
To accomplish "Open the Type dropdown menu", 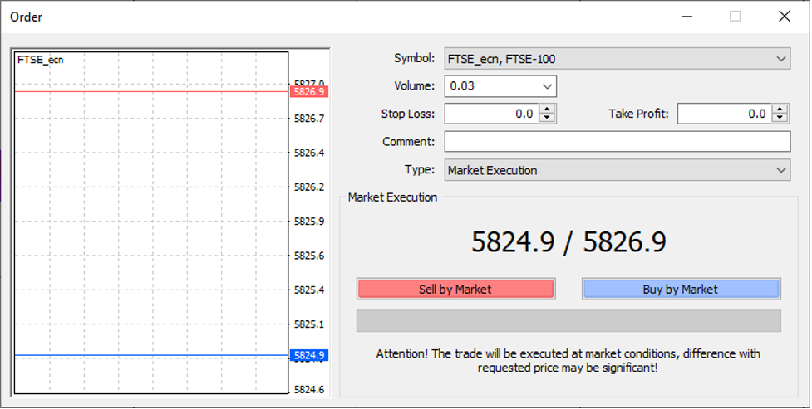I will 781,170.
